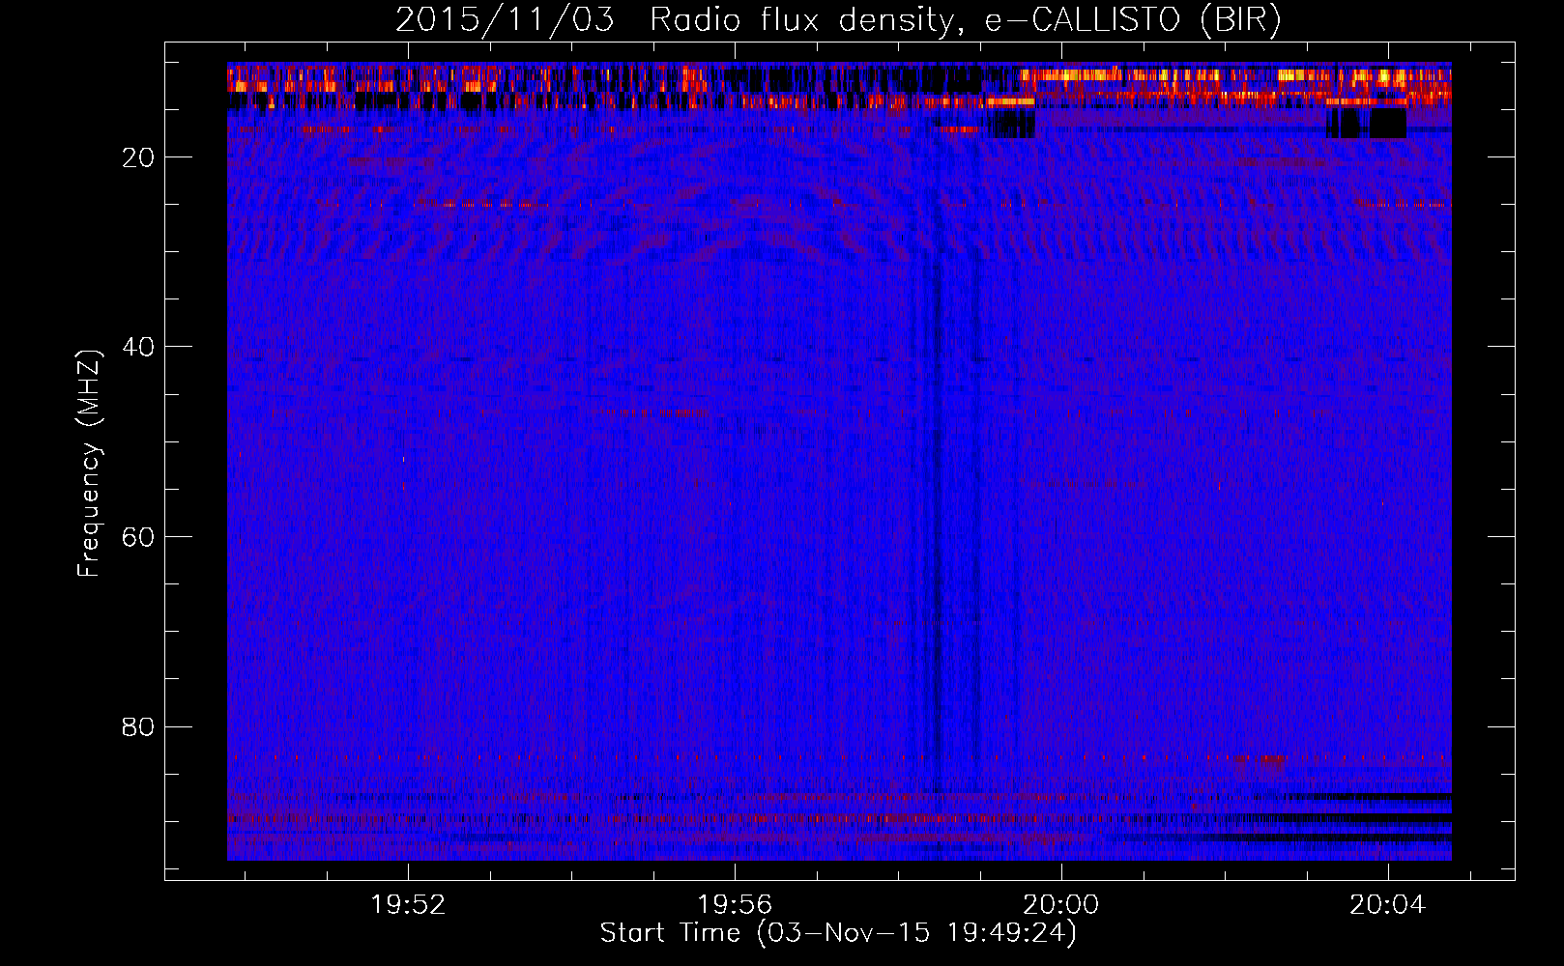
Task: Click the 'Start Time (03-Nov-15 19:49:24)' label
Action: coord(838,933)
